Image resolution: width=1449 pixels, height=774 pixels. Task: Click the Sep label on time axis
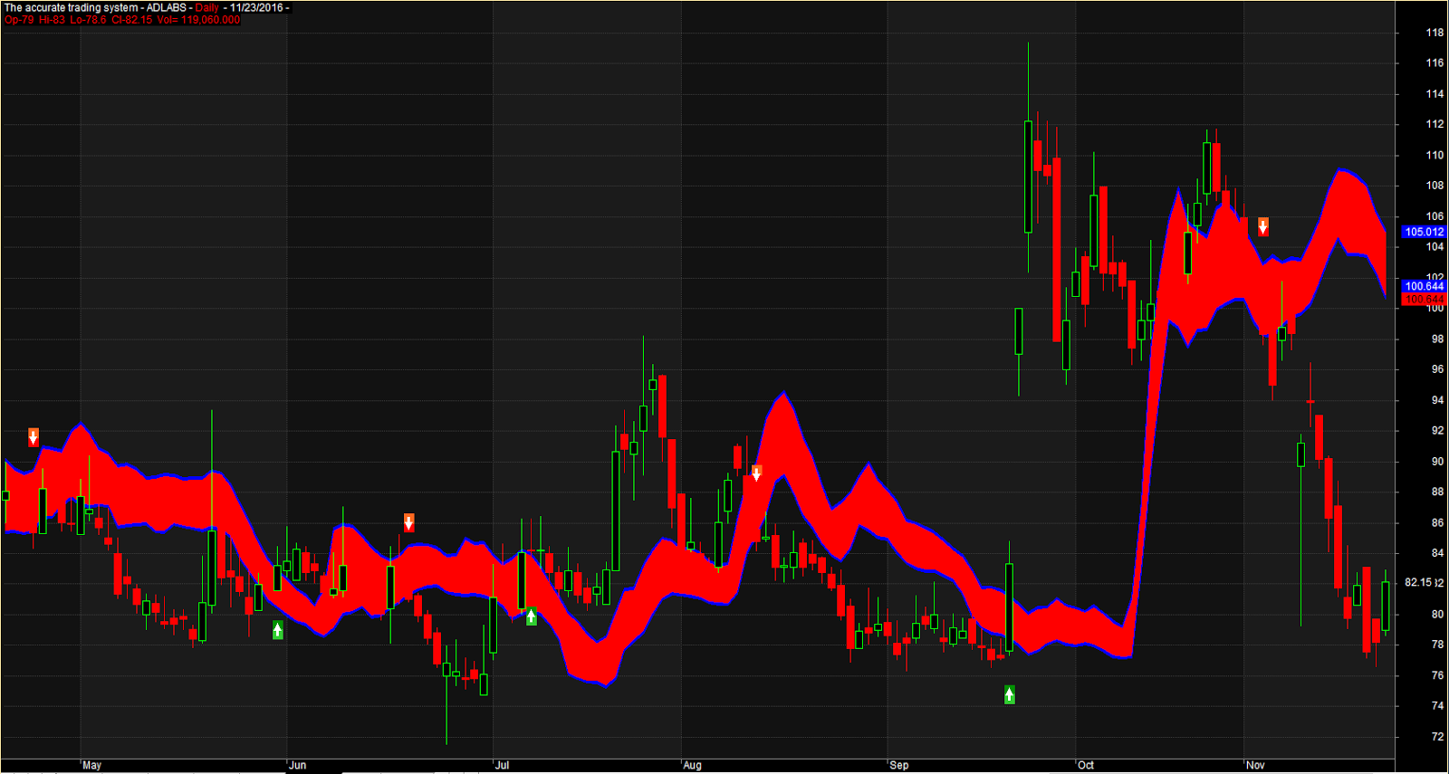tap(899, 765)
